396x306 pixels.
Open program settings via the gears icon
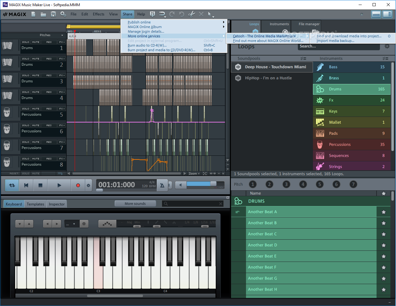coord(63,14)
